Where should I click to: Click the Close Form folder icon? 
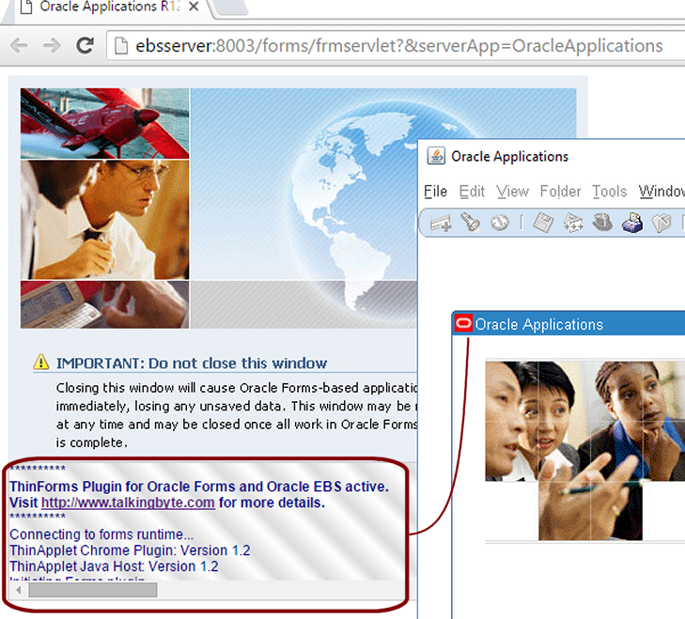(661, 223)
